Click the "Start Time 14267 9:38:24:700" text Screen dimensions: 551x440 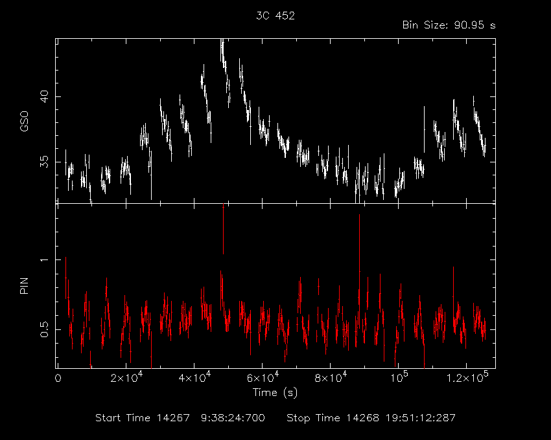[180, 418]
